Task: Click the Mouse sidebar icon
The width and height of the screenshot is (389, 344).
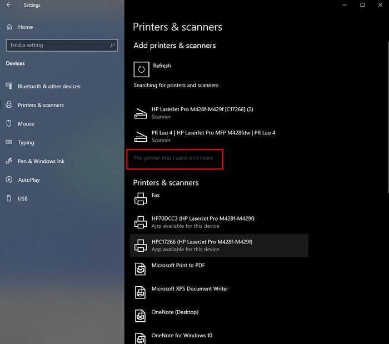Action: [9, 123]
